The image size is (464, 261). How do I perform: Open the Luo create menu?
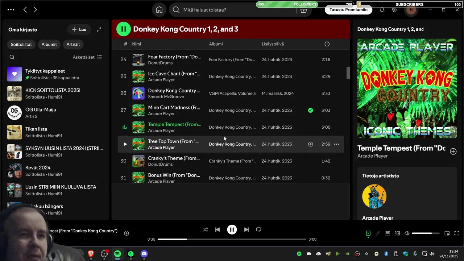click(79, 29)
